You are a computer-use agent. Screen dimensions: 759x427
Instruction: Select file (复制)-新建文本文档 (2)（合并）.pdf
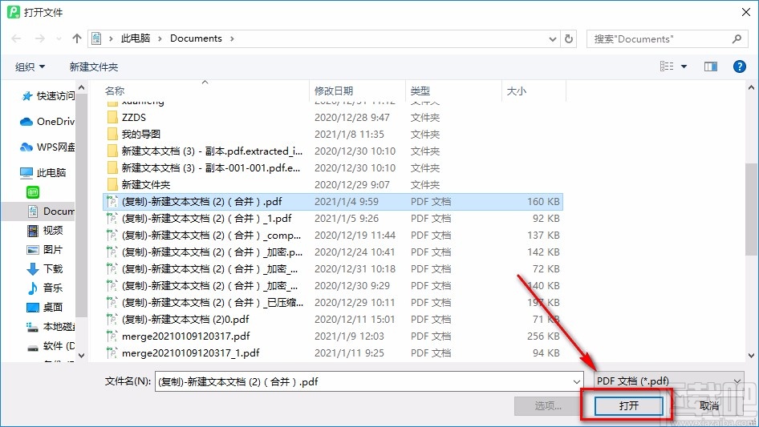point(332,202)
